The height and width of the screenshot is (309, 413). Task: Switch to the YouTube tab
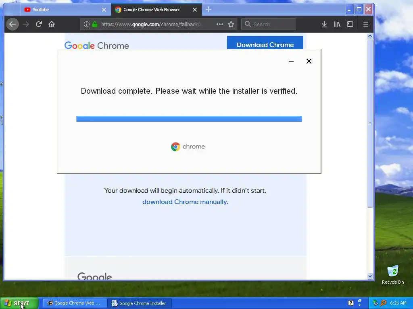point(66,10)
